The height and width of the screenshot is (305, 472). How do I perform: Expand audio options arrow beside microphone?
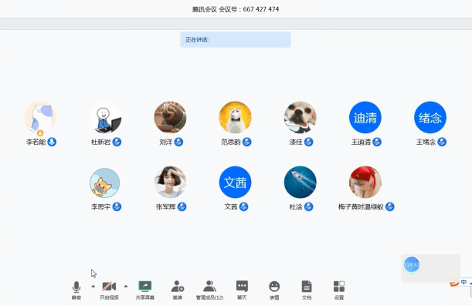(x=93, y=286)
